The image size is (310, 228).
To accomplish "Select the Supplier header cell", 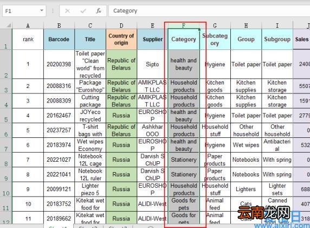I will pyautogui.click(x=152, y=39).
